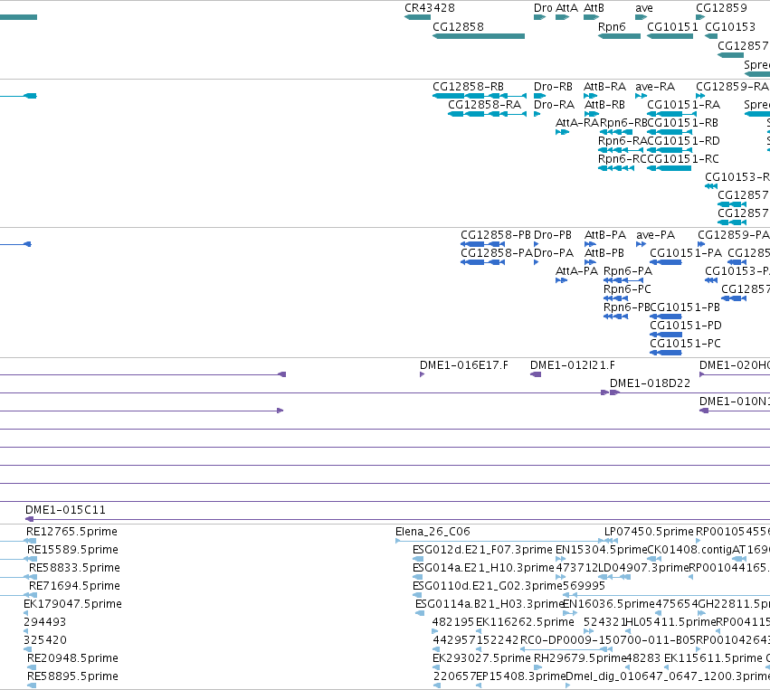Click the gene label "AttA"
Screen dimensions: 770x690
(566, 8)
